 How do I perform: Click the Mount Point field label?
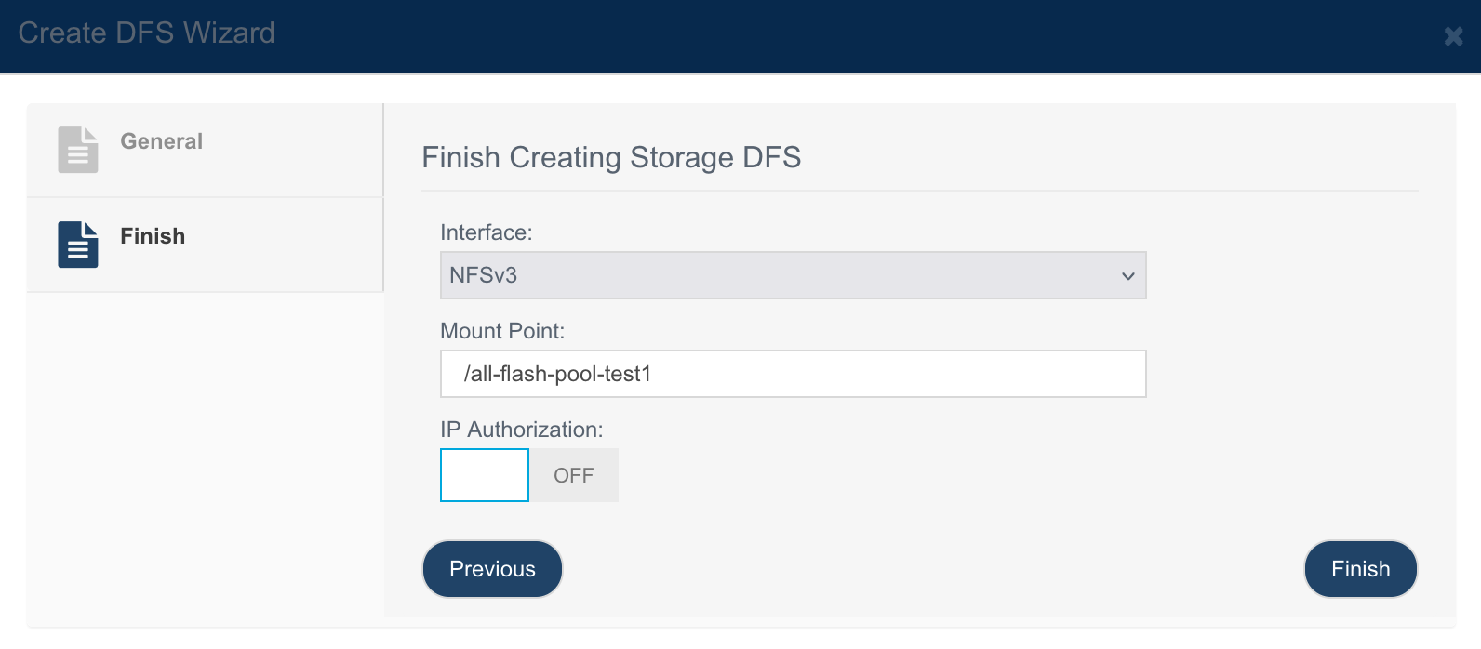coord(502,331)
